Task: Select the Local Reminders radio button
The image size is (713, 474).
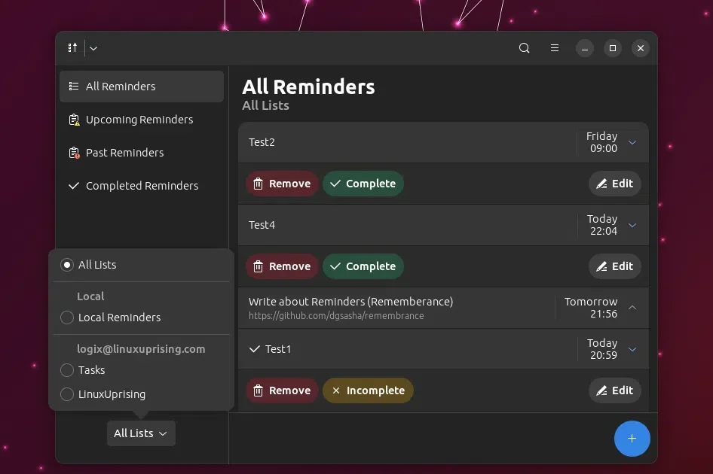Action: click(x=67, y=318)
